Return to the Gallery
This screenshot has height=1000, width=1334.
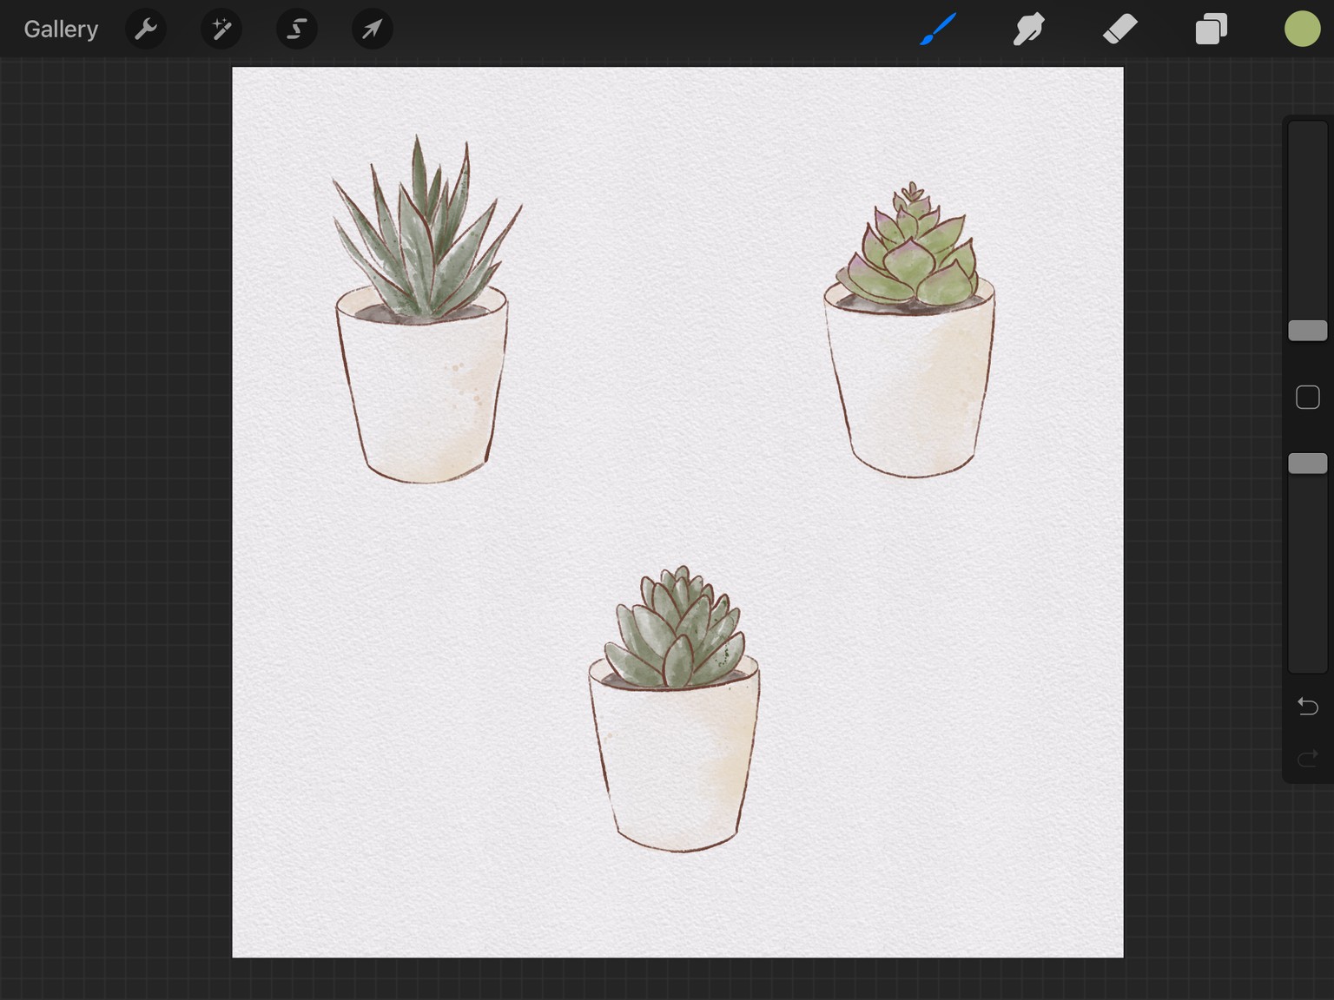pyautogui.click(x=61, y=29)
